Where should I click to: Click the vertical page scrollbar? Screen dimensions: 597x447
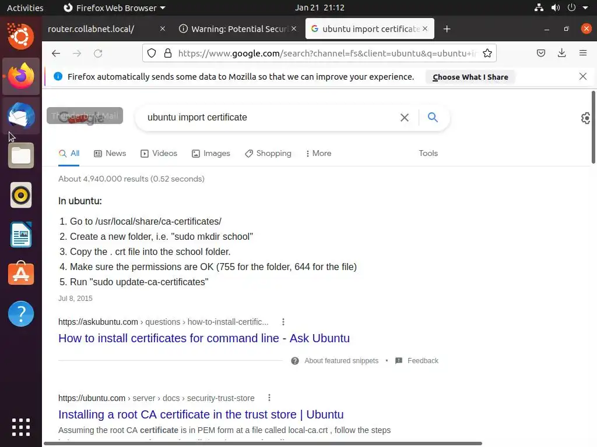click(594, 127)
